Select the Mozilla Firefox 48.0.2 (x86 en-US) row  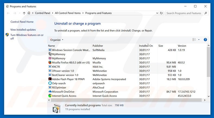tap(127, 63)
